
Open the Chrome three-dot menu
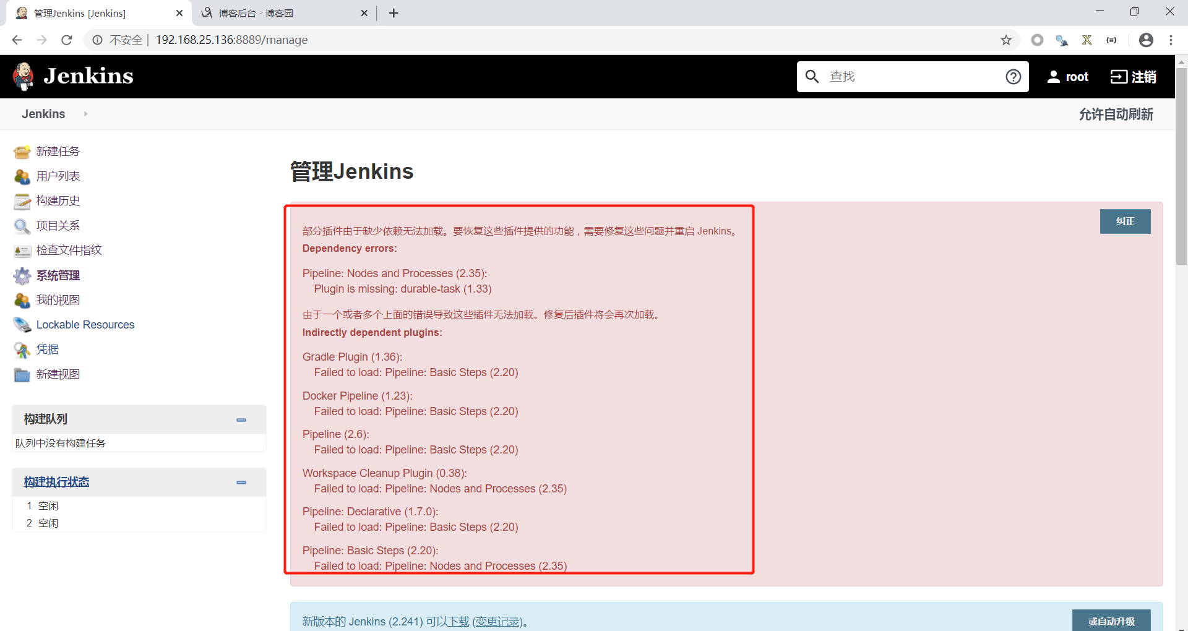click(1171, 40)
